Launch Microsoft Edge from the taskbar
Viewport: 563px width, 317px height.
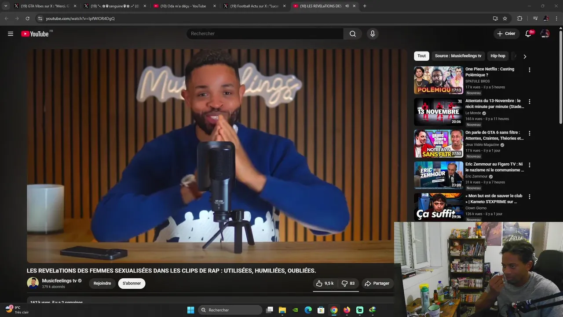[x=308, y=310]
